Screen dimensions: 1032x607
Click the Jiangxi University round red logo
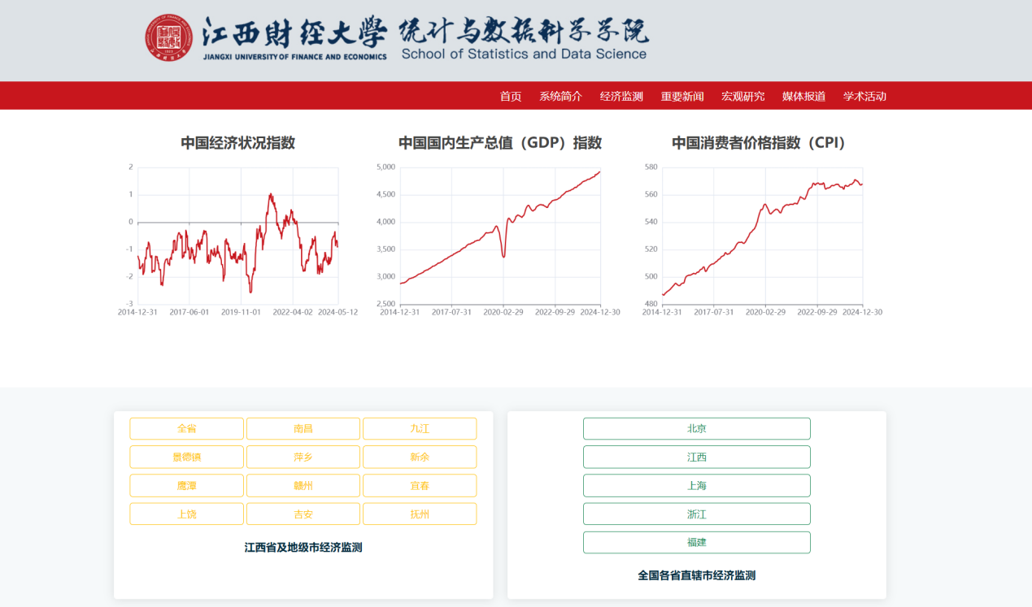169,38
